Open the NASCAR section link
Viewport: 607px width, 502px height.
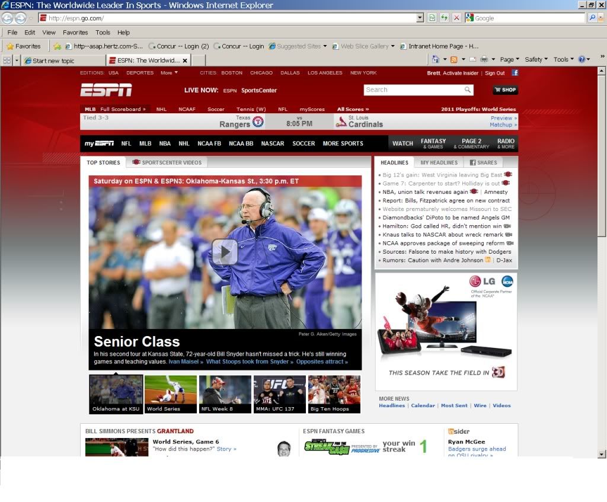coord(273,143)
